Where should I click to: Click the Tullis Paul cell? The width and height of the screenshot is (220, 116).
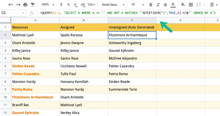[x=84, y=74]
